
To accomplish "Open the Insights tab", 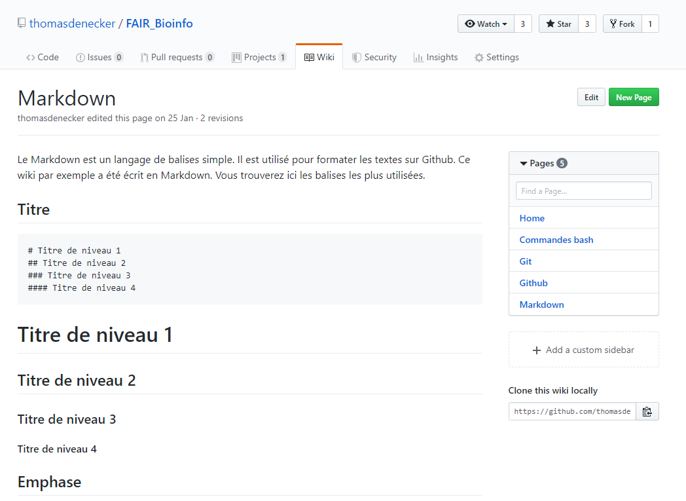I will 436,58.
